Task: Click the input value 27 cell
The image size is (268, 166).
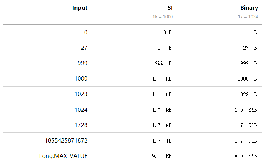Action: pyautogui.click(x=84, y=48)
